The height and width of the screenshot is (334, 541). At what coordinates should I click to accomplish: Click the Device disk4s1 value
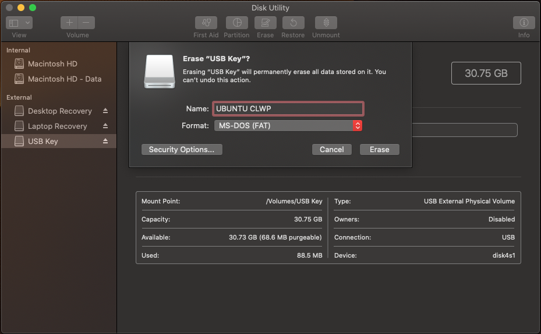(x=504, y=255)
